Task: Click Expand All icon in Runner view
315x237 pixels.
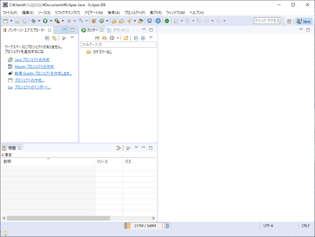Action: click(143, 38)
